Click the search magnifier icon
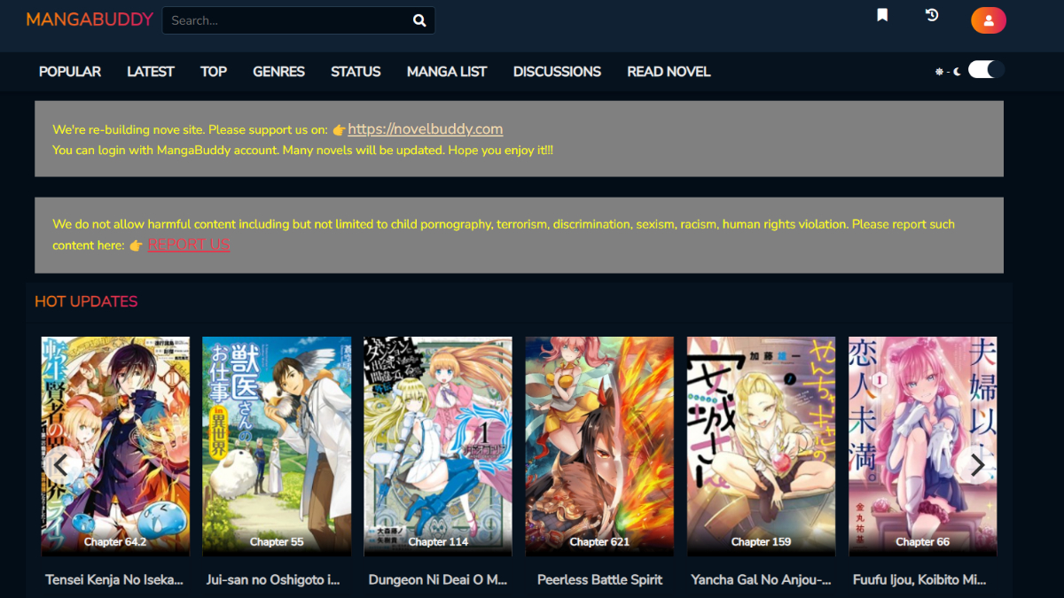 [x=419, y=20]
